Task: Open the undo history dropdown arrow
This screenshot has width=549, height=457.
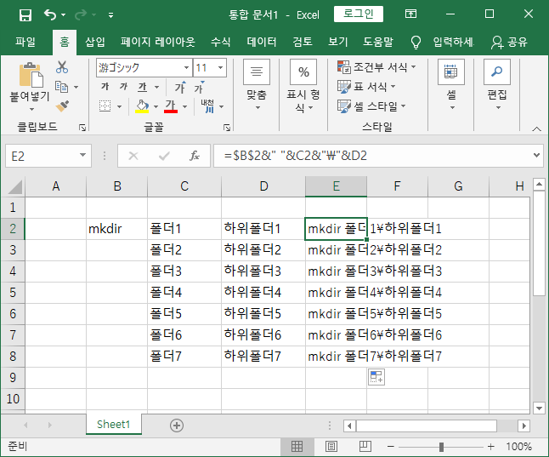Action: point(64,14)
